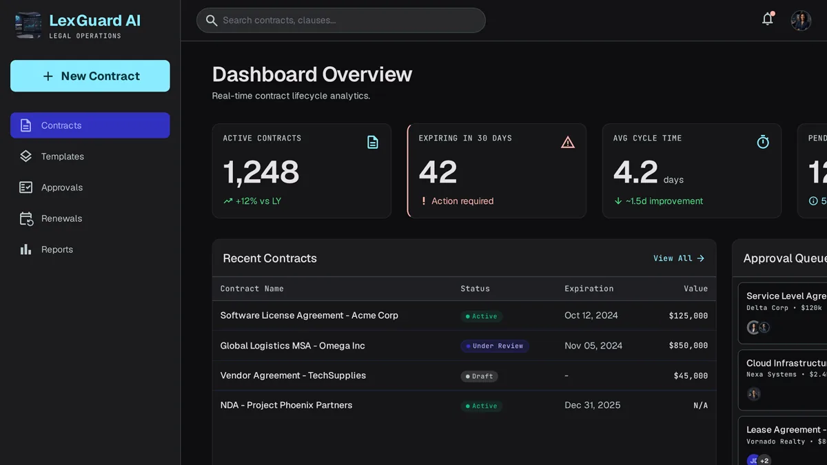
Task: Click the Templates layers icon
Action: (26, 156)
